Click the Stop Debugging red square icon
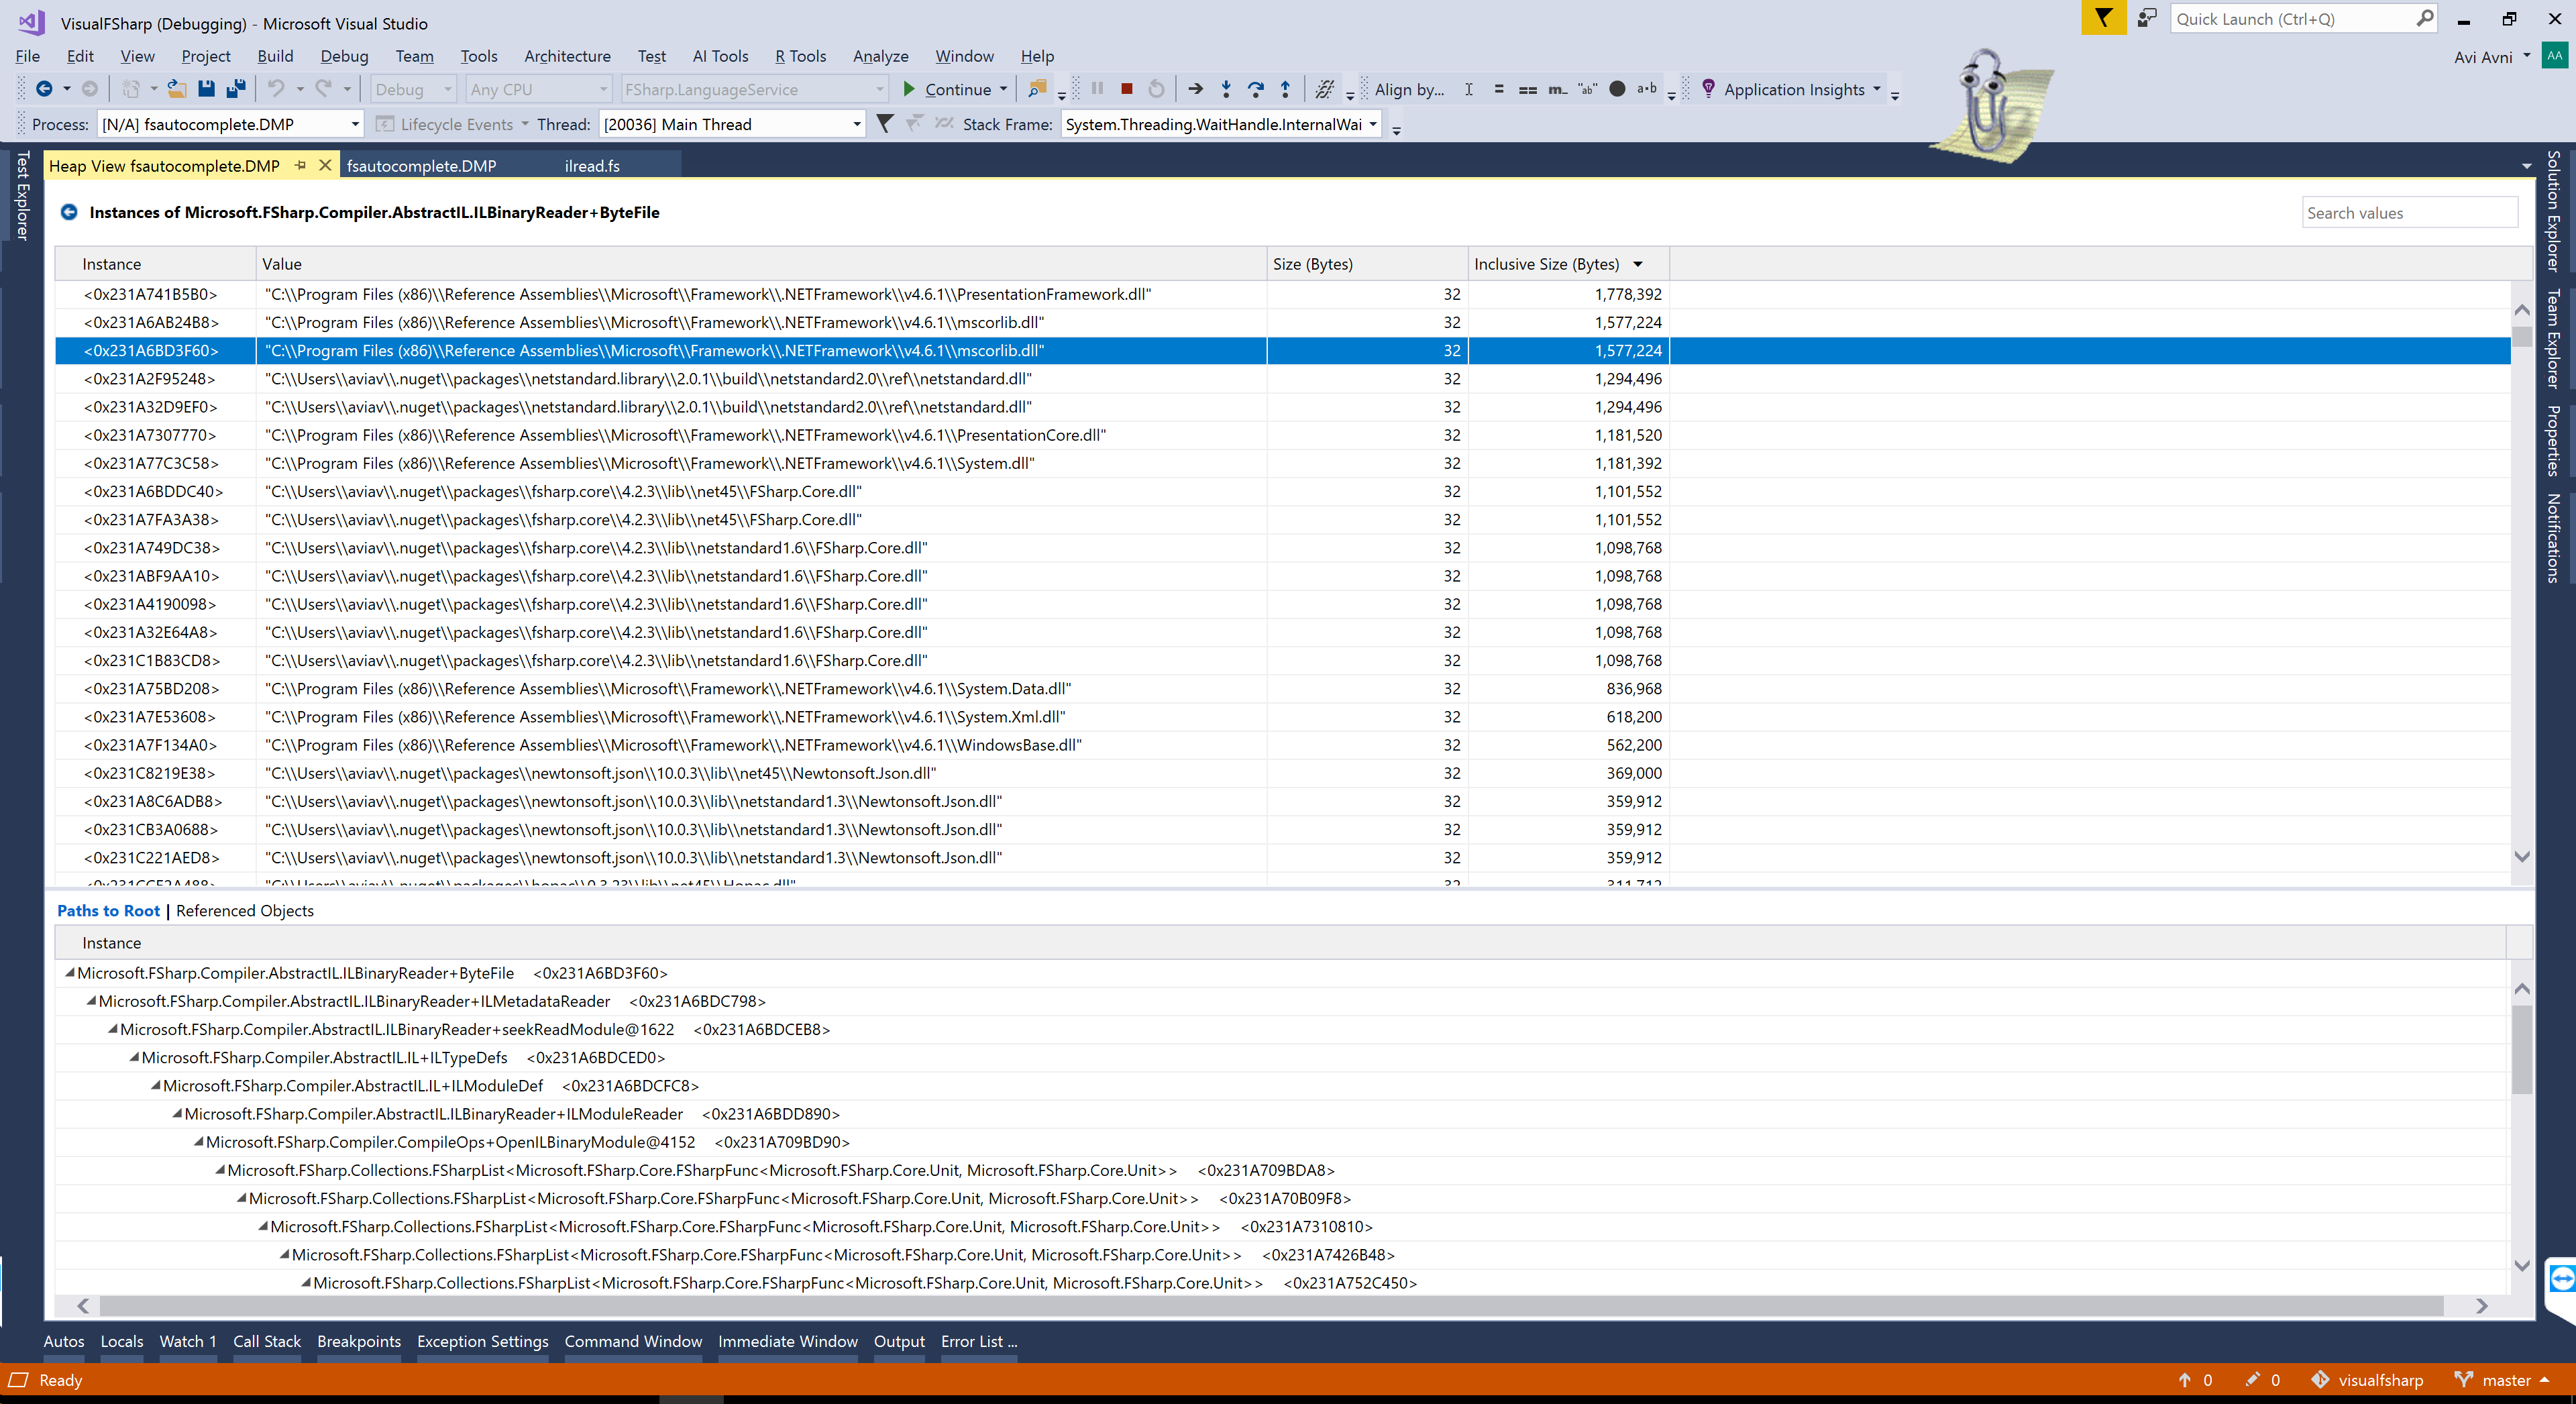 [x=1126, y=89]
